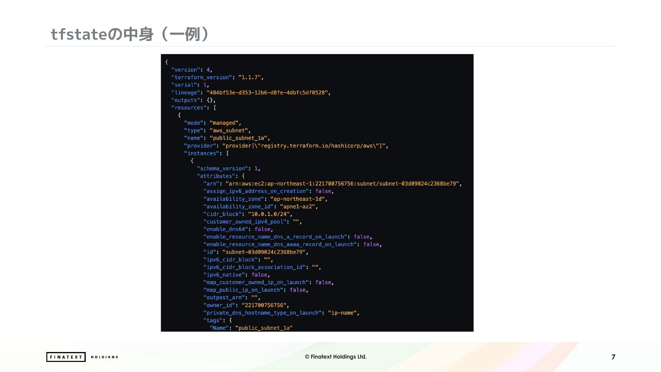Click the "availability_zone": "ap-northeast-1d" line
This screenshot has width=661, height=372.
265,199
